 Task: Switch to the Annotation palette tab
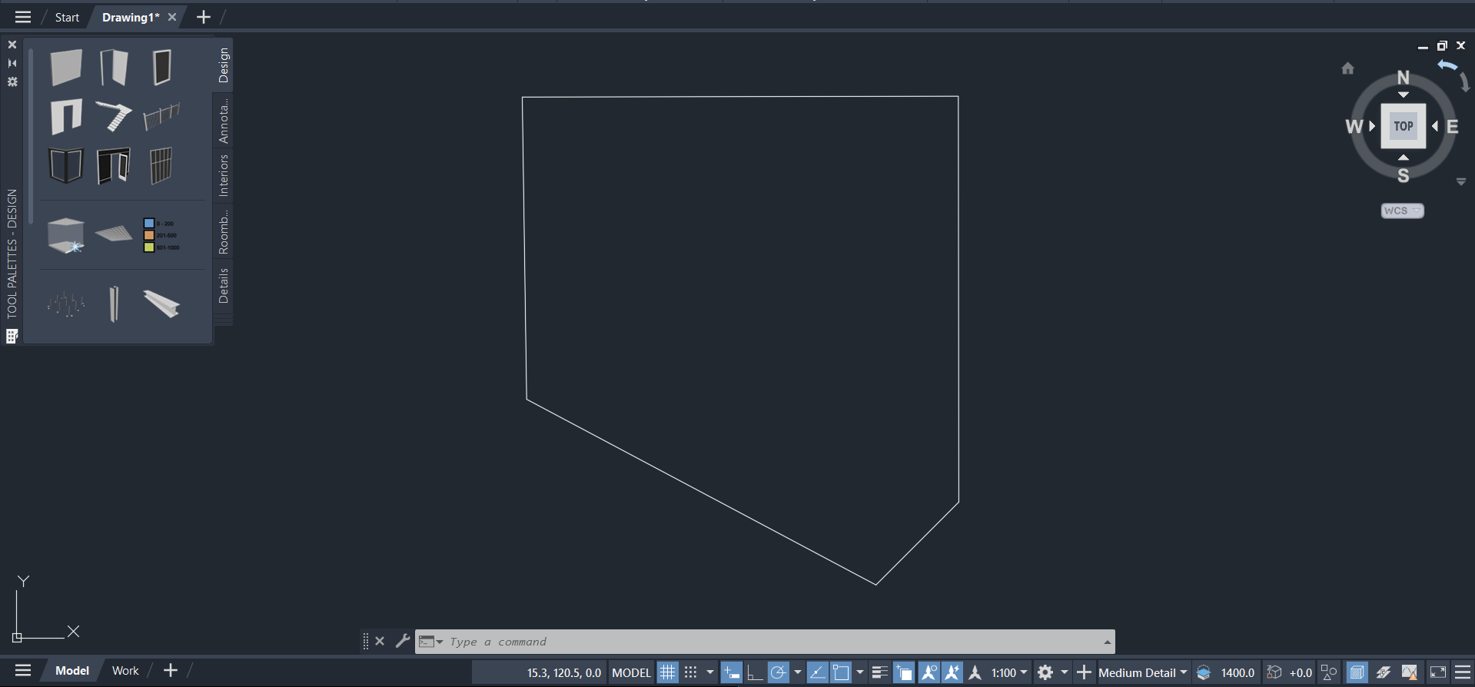point(224,121)
